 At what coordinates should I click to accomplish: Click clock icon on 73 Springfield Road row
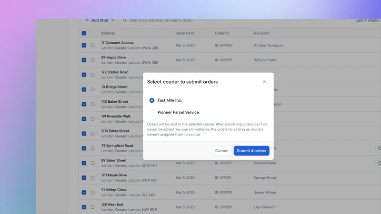379,148
